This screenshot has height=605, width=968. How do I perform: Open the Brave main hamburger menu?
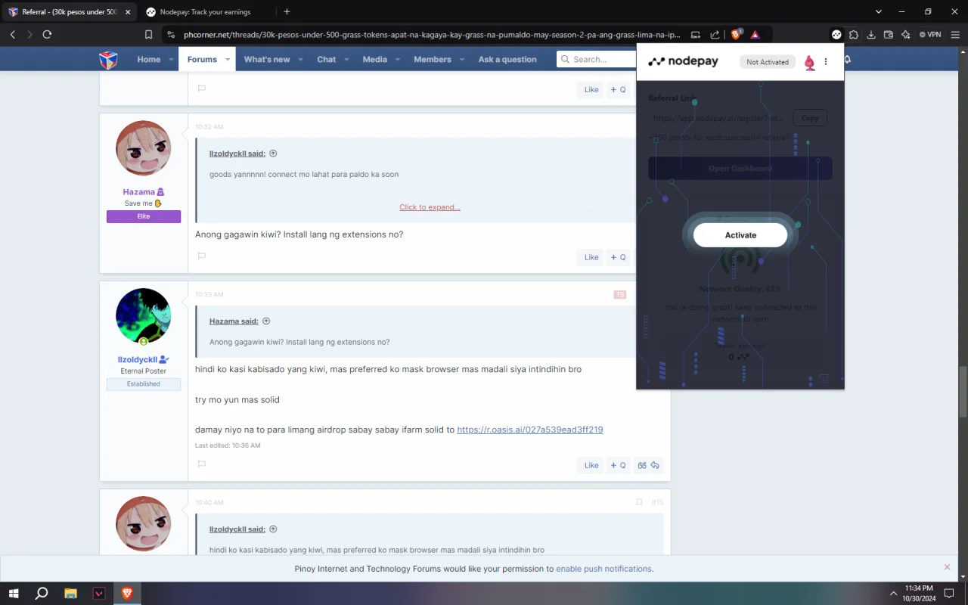pos(956,35)
